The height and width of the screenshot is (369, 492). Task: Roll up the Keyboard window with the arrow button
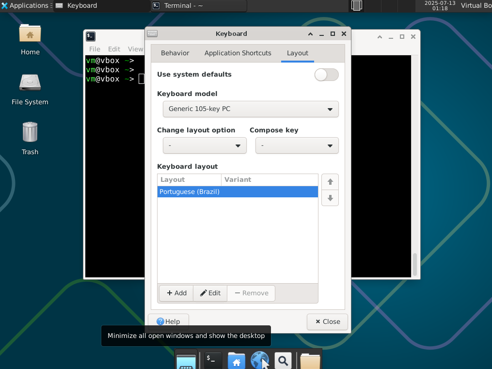pos(310,34)
